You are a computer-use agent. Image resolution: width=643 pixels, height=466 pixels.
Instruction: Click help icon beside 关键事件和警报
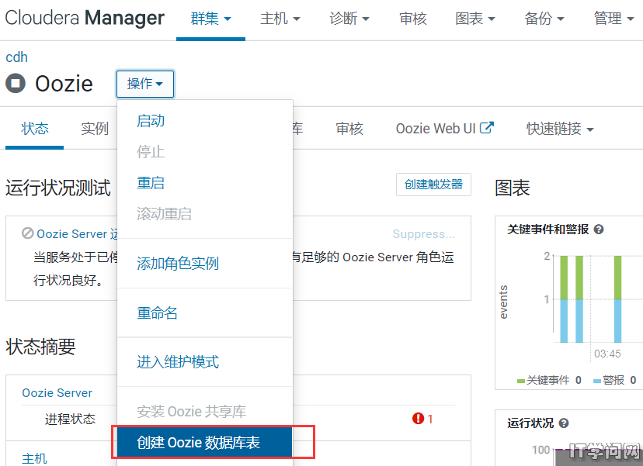tap(599, 230)
